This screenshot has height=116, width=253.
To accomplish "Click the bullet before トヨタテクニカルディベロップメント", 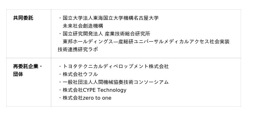I will click(x=60, y=66).
